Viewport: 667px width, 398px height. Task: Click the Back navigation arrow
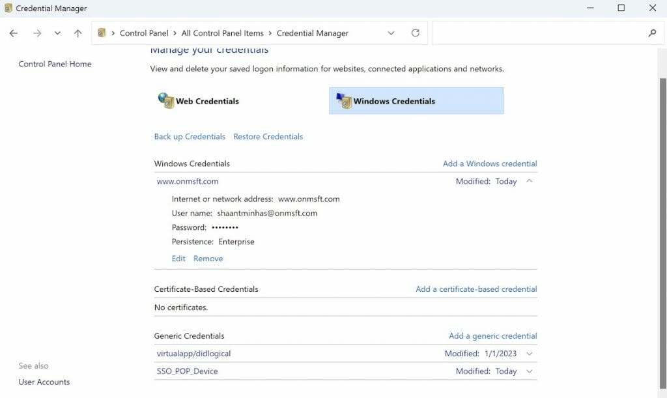(14, 33)
